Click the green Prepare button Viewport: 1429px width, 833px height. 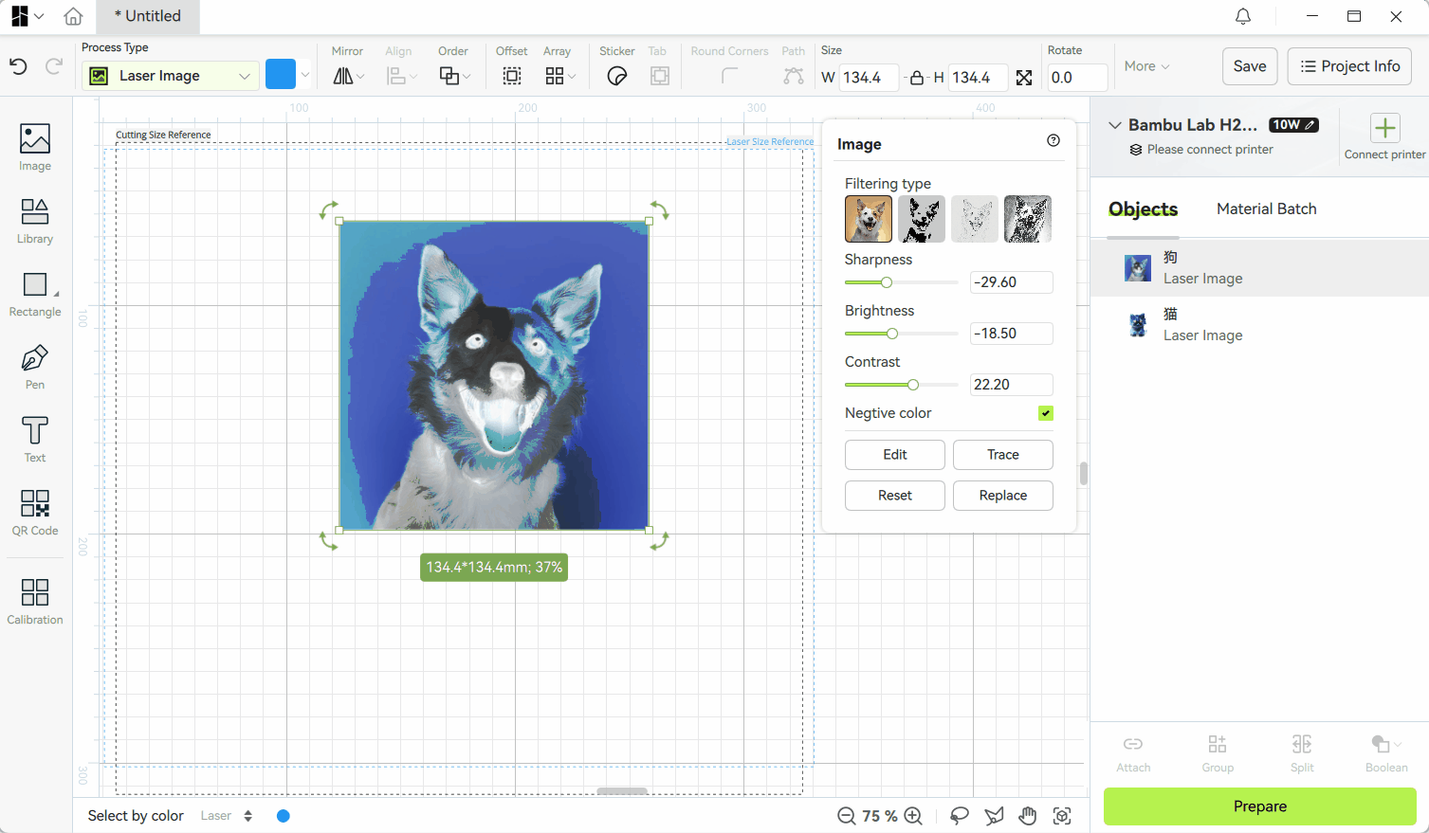coord(1259,806)
